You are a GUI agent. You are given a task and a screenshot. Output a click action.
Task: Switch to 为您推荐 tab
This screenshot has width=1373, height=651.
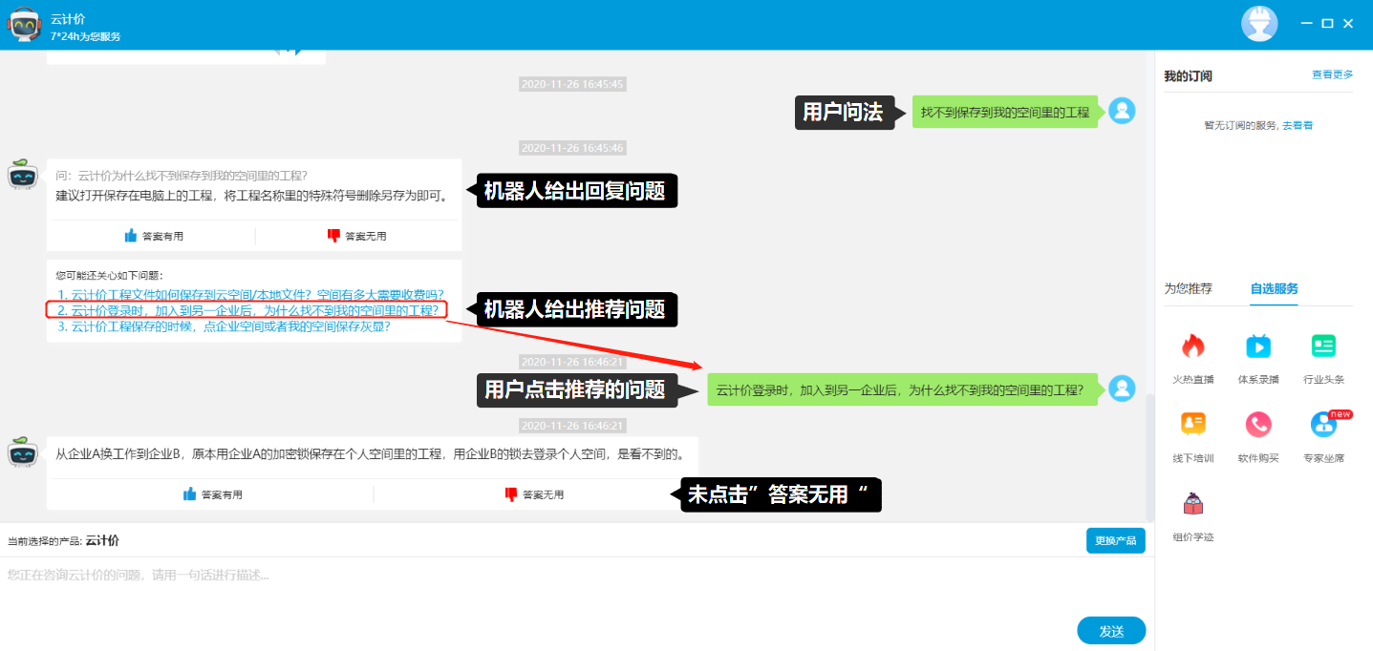point(1188,288)
